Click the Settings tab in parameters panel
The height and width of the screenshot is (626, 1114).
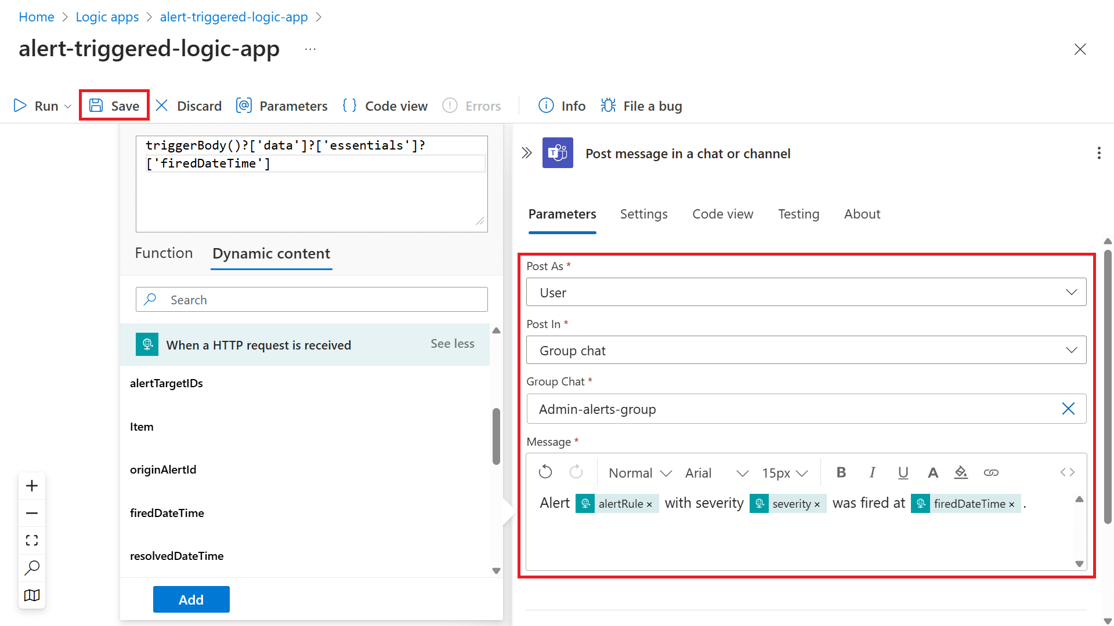click(643, 214)
